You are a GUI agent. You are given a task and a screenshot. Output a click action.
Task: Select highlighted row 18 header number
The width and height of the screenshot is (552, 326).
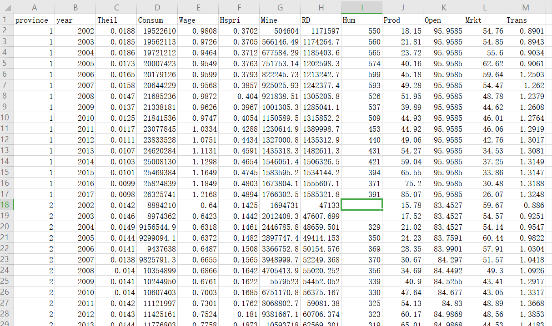(x=7, y=205)
